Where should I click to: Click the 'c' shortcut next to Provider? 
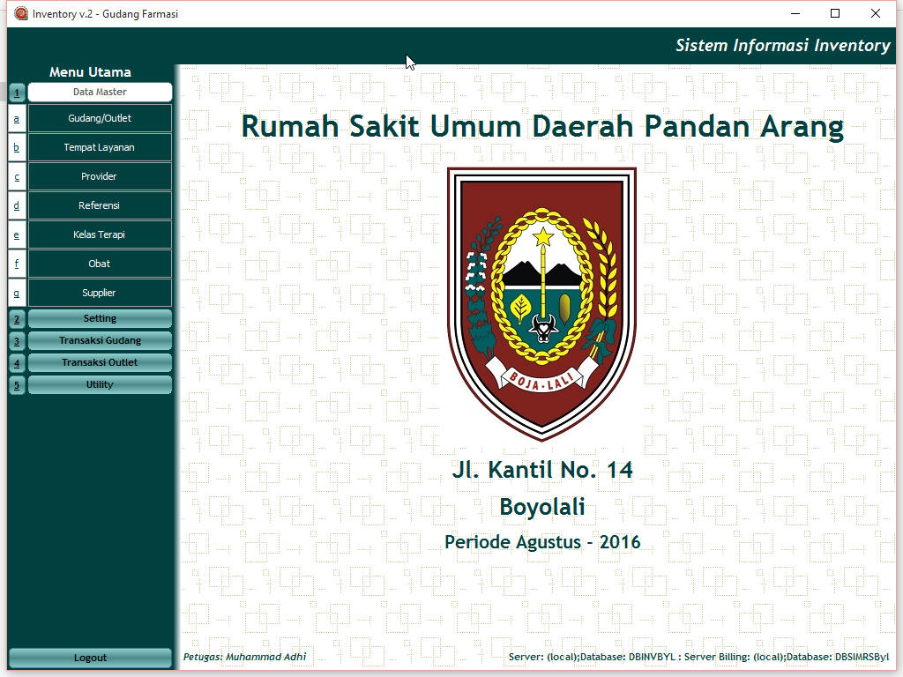tap(17, 176)
